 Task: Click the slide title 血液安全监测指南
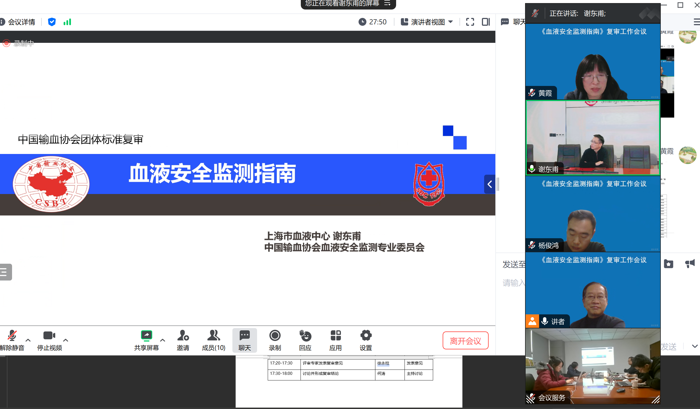coord(212,173)
